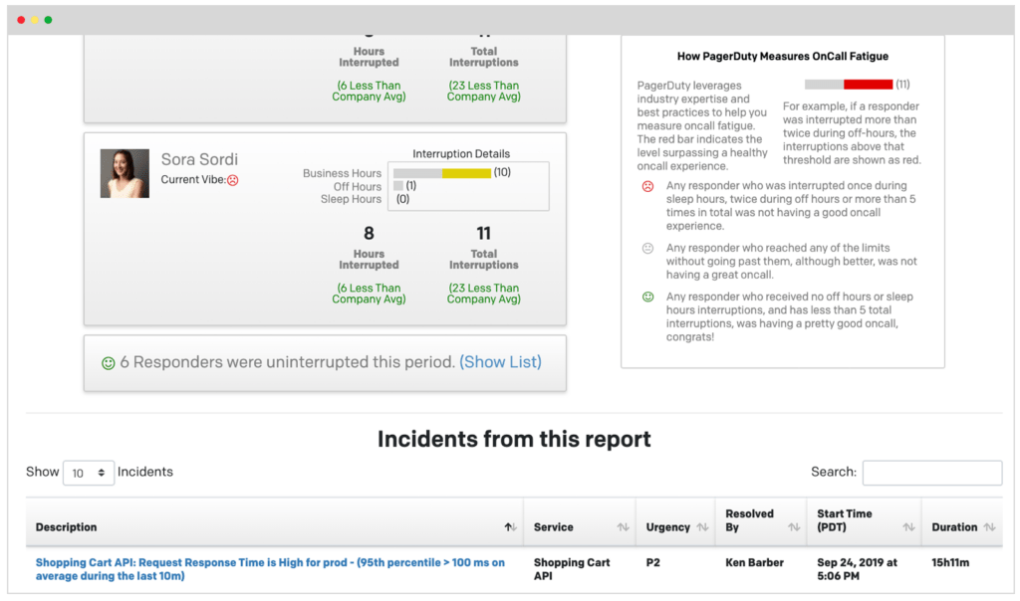This screenshot has width=1020, height=601.
Task: Click the Shopping Cart API service cell
Action: pos(572,569)
